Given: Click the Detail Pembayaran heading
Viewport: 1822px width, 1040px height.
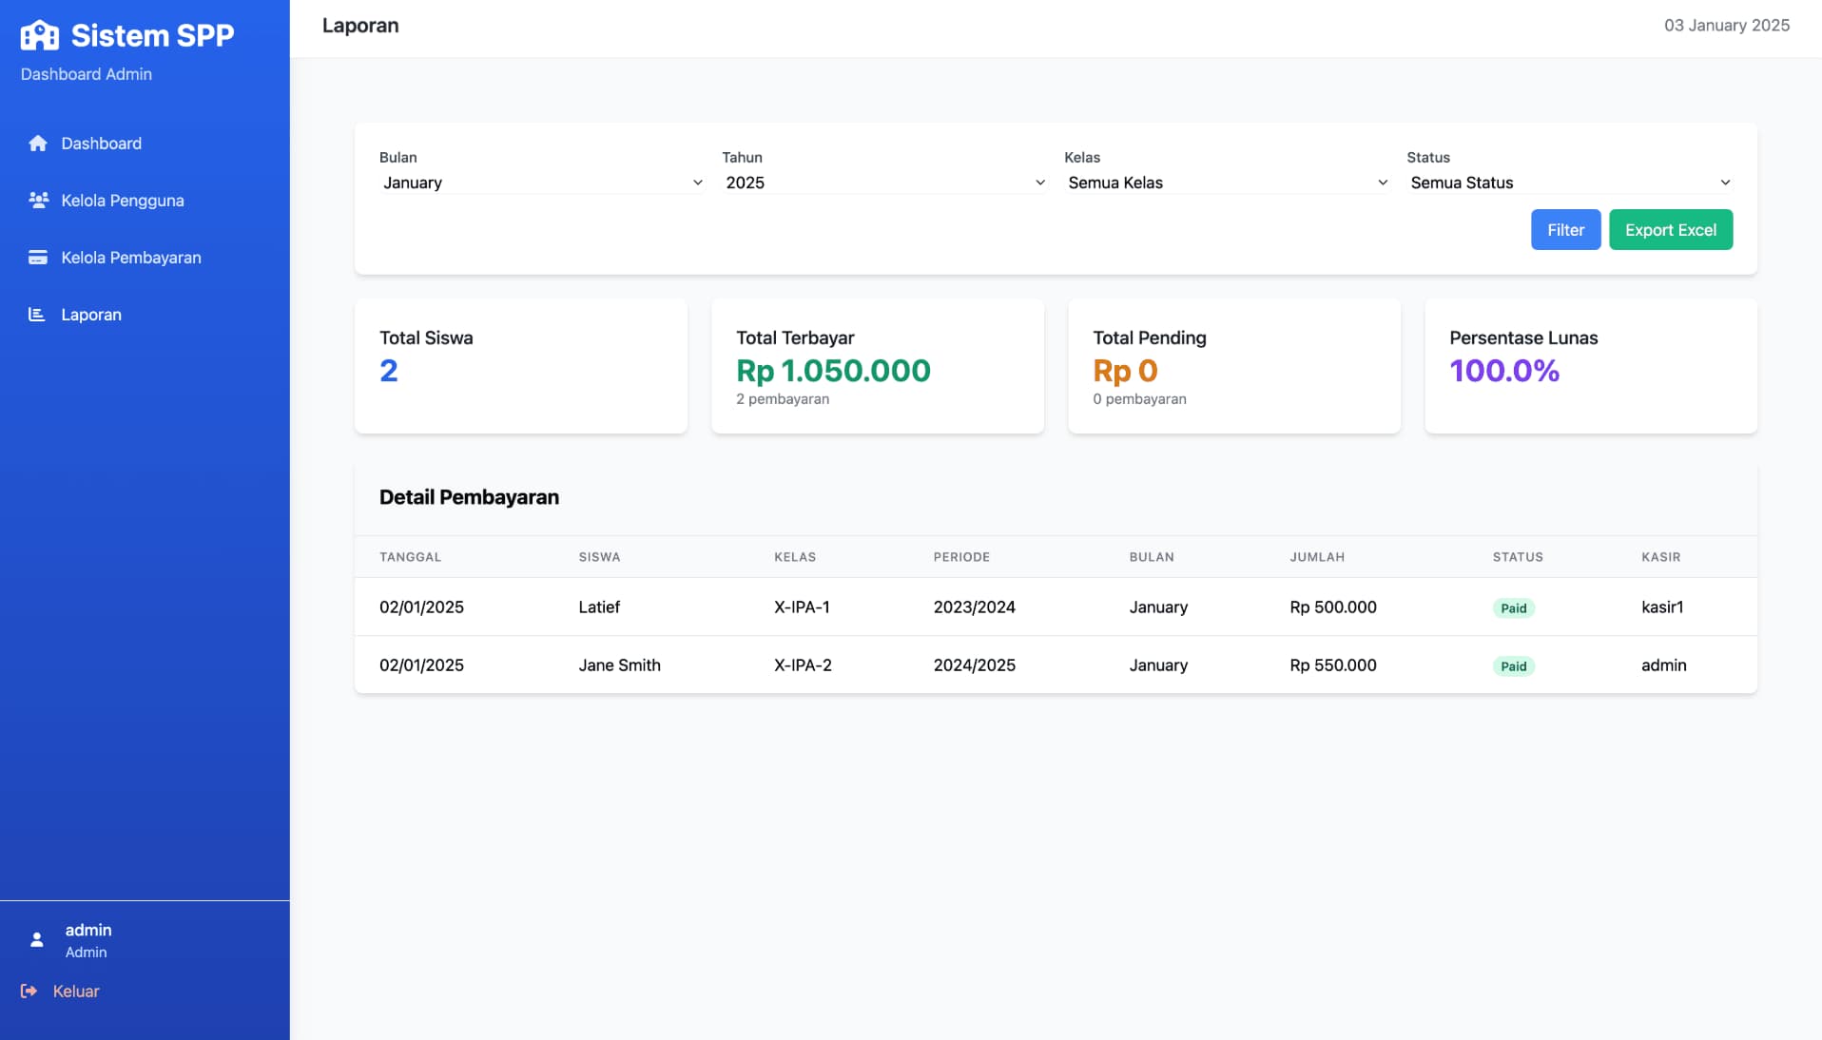Looking at the screenshot, I should (x=469, y=497).
